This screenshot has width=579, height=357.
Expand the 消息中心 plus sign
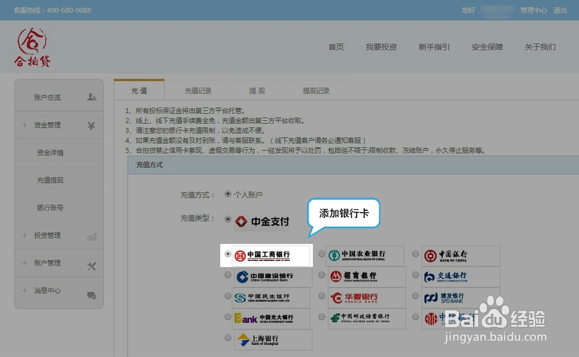point(24,290)
